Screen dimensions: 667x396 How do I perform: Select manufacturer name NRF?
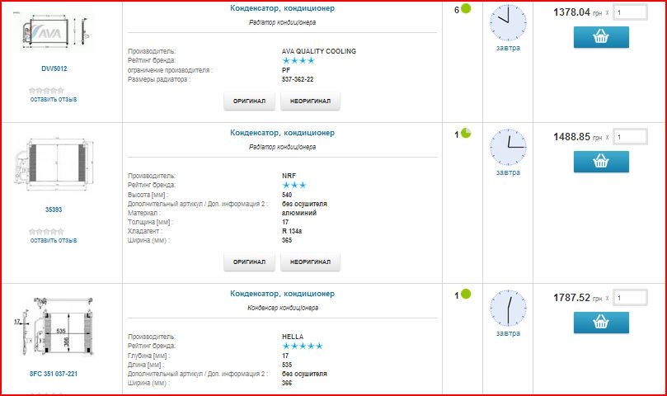pyautogui.click(x=289, y=176)
